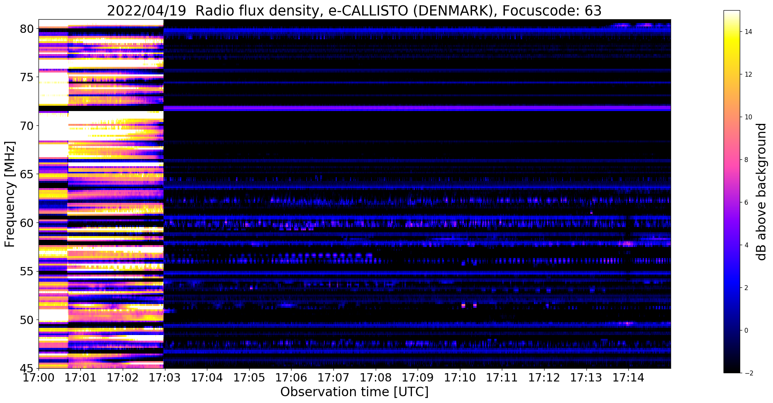
Task: Select the 17:14 time tick label
Action: [628, 378]
